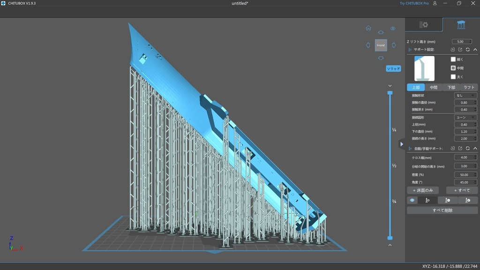Reset settings in 自動/手動サポート header
Image resolution: width=480 pixels, height=270 pixels.
pos(468,149)
